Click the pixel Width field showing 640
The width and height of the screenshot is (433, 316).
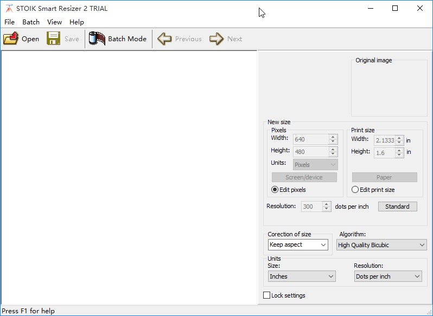coord(311,139)
